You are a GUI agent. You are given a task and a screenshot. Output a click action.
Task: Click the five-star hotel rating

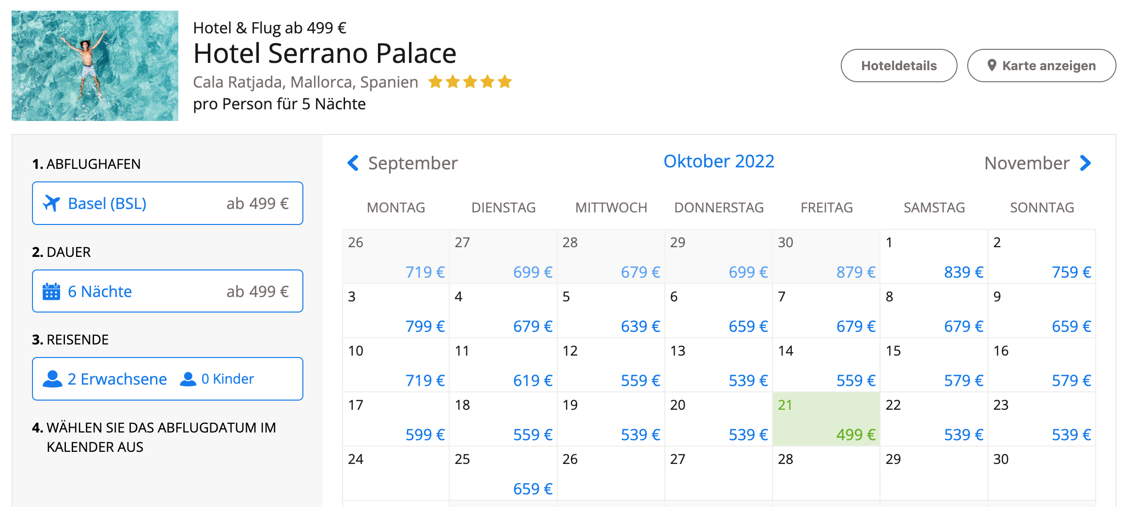pos(470,82)
